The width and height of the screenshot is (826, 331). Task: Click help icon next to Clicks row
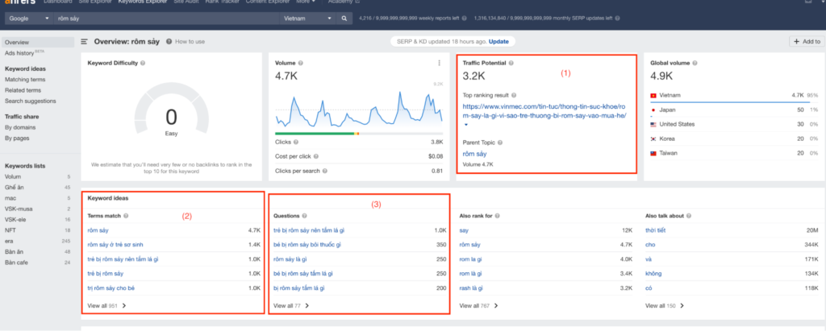(x=295, y=142)
